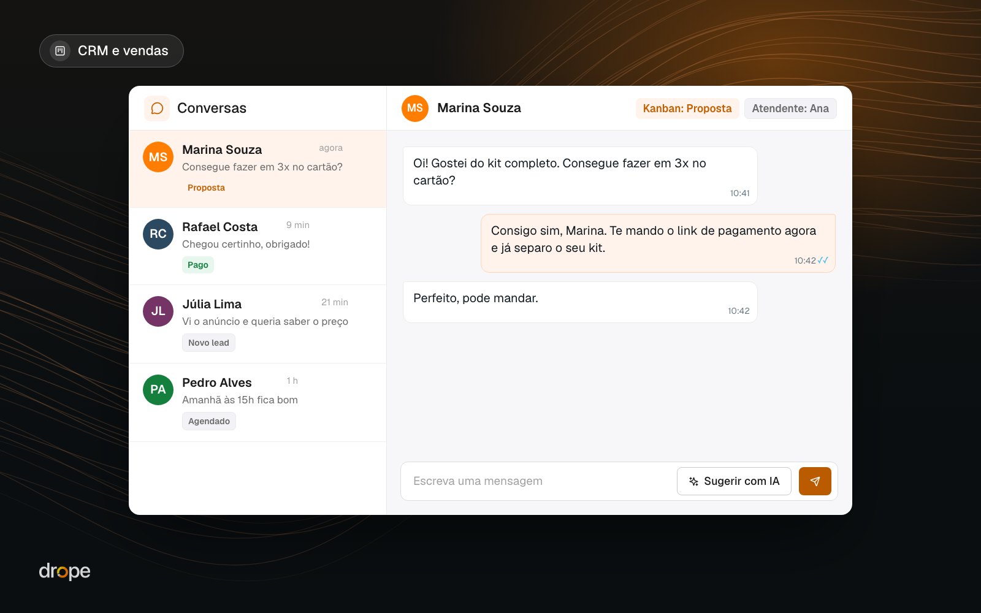The height and width of the screenshot is (613, 981).
Task: Open the Rafael Costa conversation
Action: tap(258, 246)
